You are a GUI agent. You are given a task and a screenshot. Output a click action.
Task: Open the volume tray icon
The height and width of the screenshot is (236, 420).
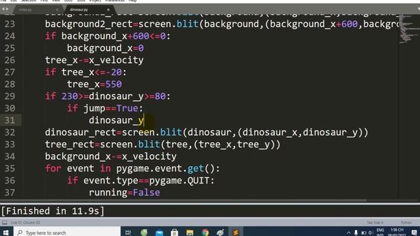tap(371, 233)
